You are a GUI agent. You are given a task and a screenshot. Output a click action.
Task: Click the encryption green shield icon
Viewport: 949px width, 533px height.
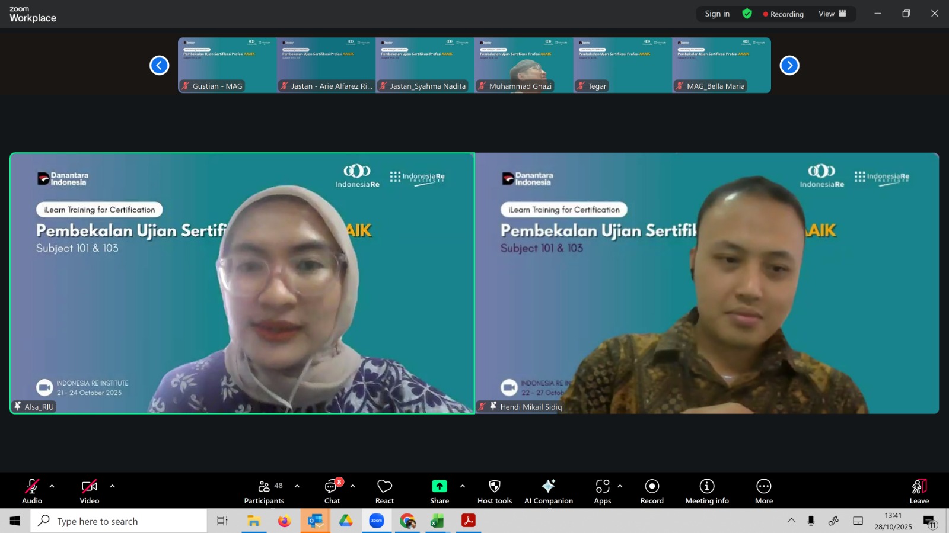[747, 14]
